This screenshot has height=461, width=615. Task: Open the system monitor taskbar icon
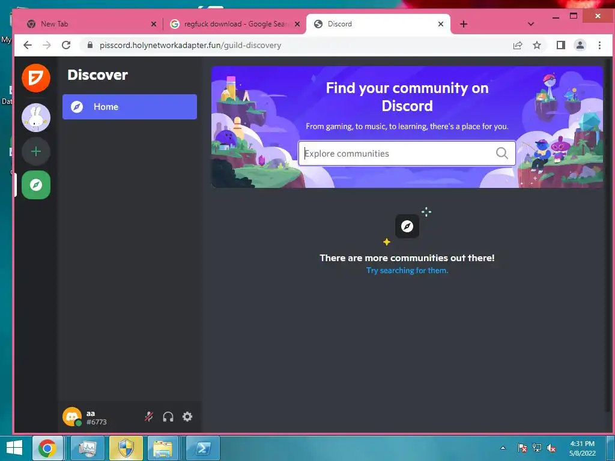87,448
